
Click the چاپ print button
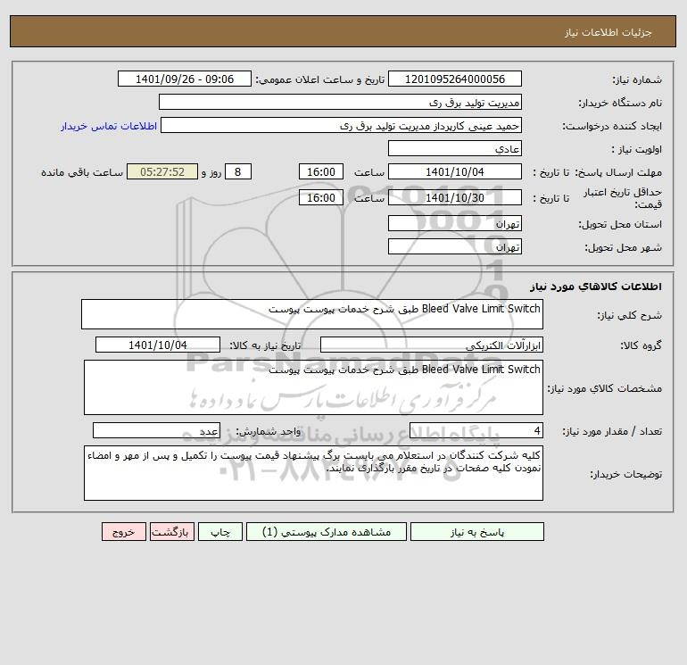click(220, 532)
